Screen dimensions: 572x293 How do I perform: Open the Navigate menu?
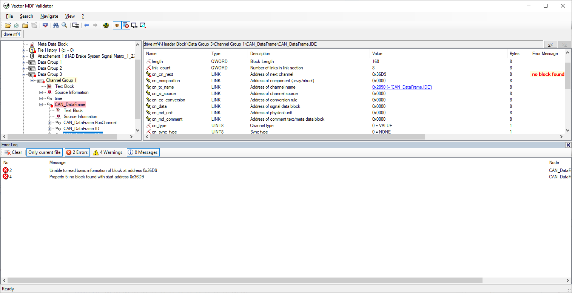coord(49,16)
